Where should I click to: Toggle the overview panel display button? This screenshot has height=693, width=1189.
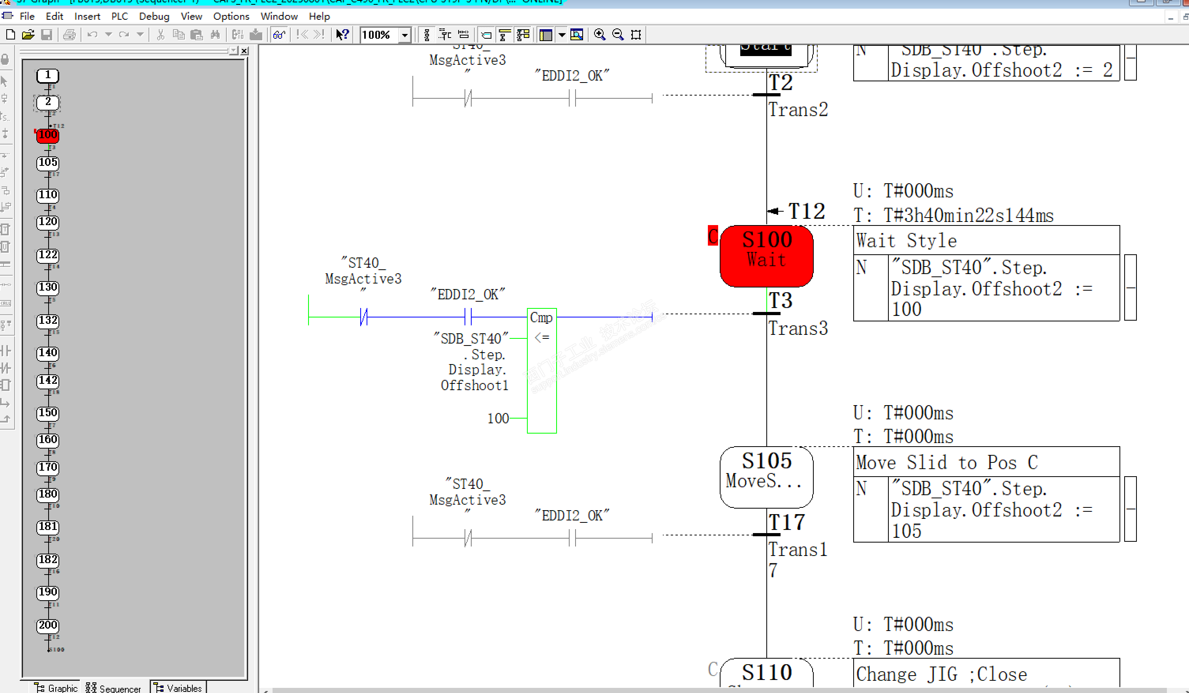[x=546, y=34]
